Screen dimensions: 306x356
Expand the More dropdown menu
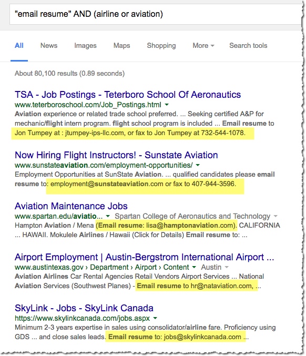pyautogui.click(x=203, y=46)
